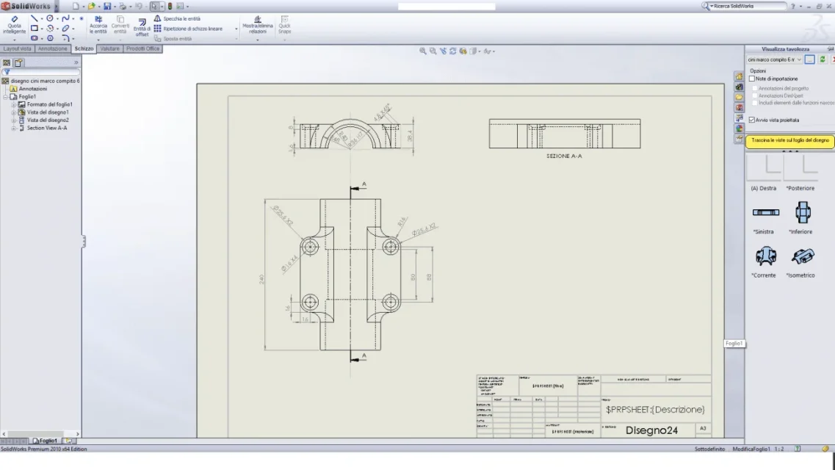
Task: Select the Point sketch tool
Action: tap(81, 18)
